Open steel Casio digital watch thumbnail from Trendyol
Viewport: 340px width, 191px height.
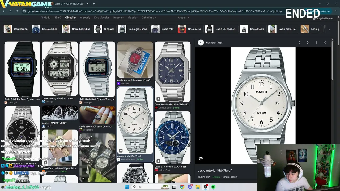[x=97, y=69]
